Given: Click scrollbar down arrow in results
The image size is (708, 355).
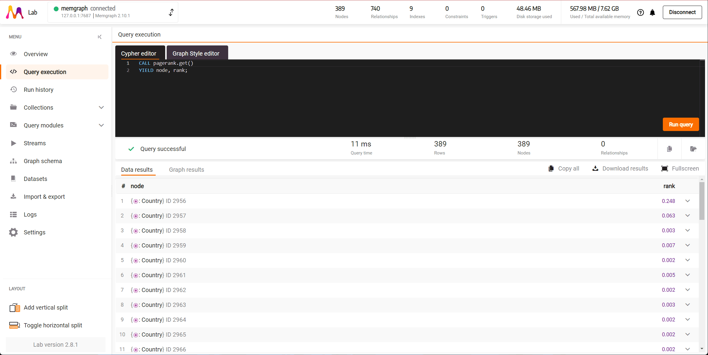Looking at the screenshot, I should point(702,349).
